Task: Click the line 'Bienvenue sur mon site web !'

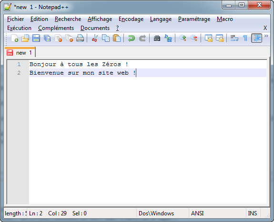Action: pos(82,73)
